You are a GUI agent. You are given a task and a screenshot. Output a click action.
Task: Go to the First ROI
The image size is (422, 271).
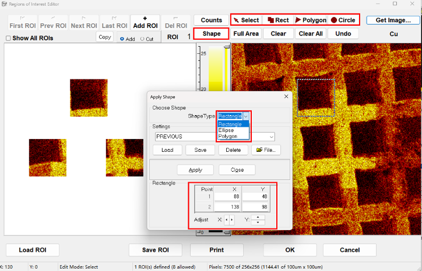tap(23, 22)
